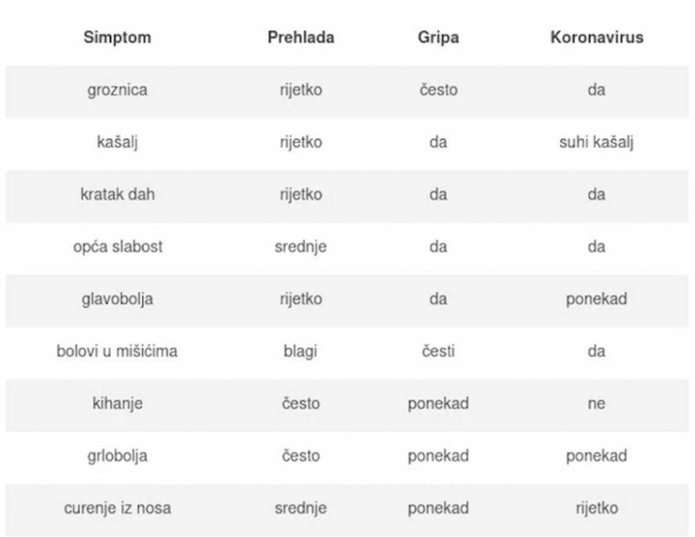Click the suhi kašalj cell under Koronavirus
The width and height of the screenshot is (695, 537).
coord(597,142)
